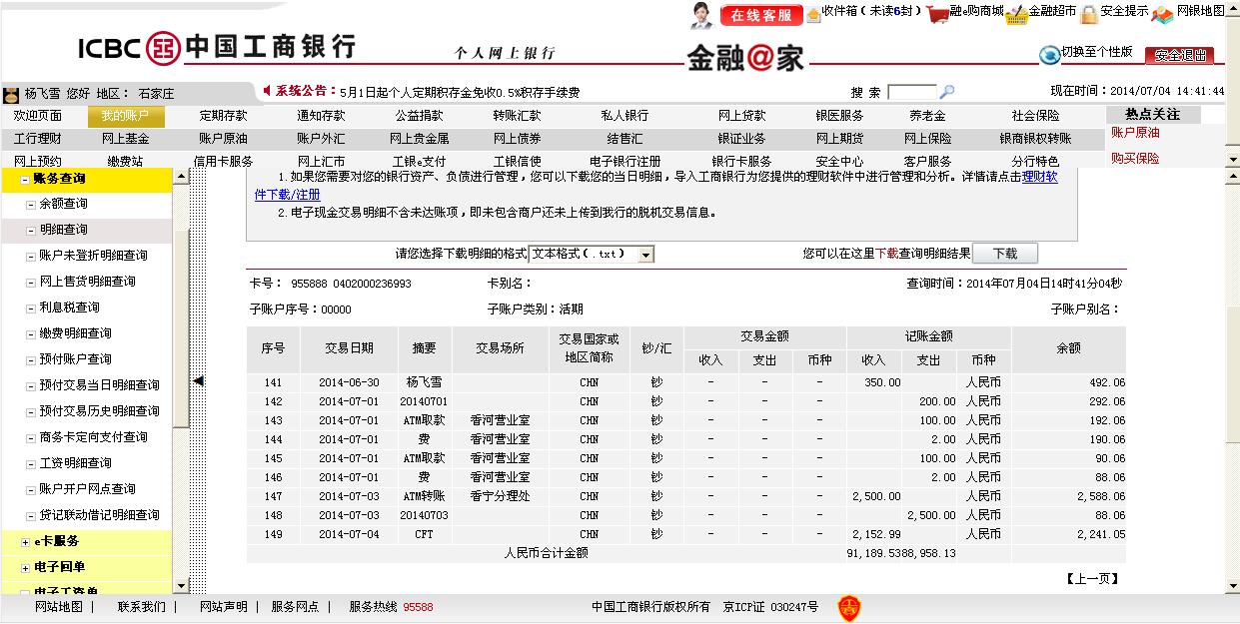Open the inbox envelope icon
This screenshot has height=624, width=1240.
(x=813, y=13)
